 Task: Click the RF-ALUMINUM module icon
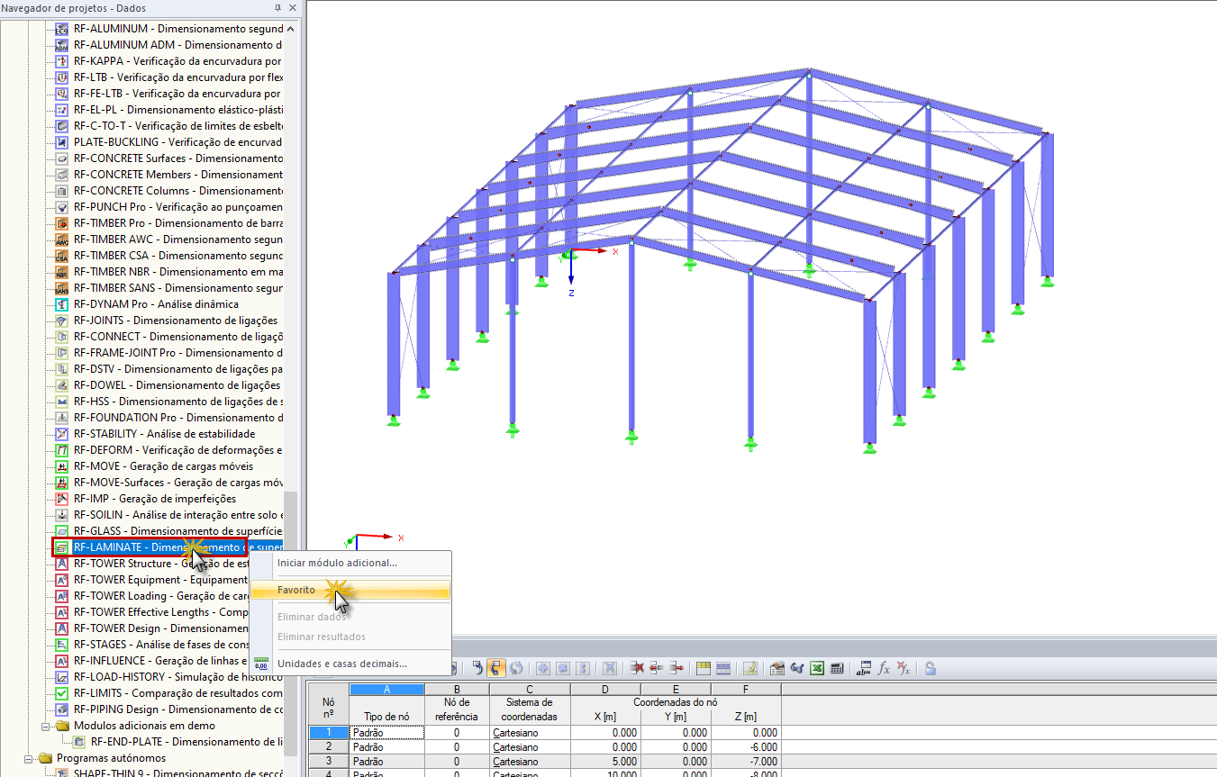62,29
